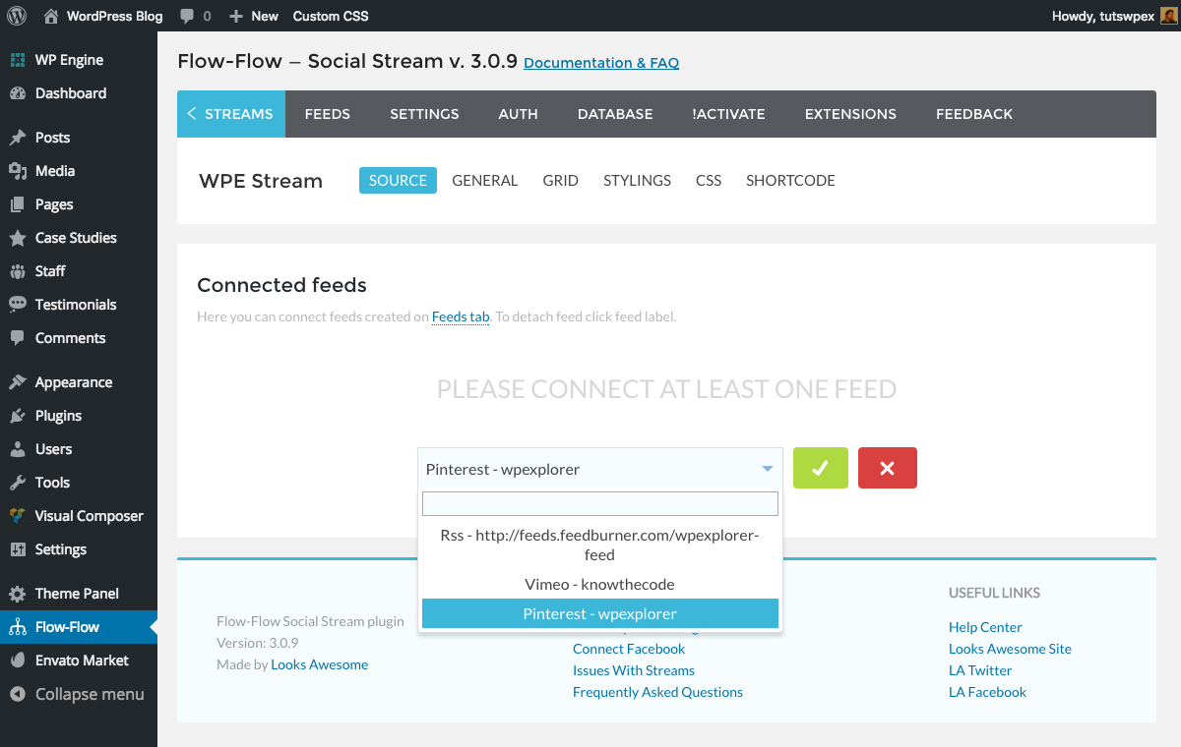Open the comments bubble in admin bar
1181x747 pixels.
[186, 17]
